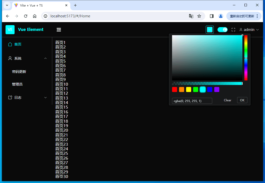This screenshot has width=265, height=183.
Task: Open the theme color picker trigger
Action: pos(209,30)
